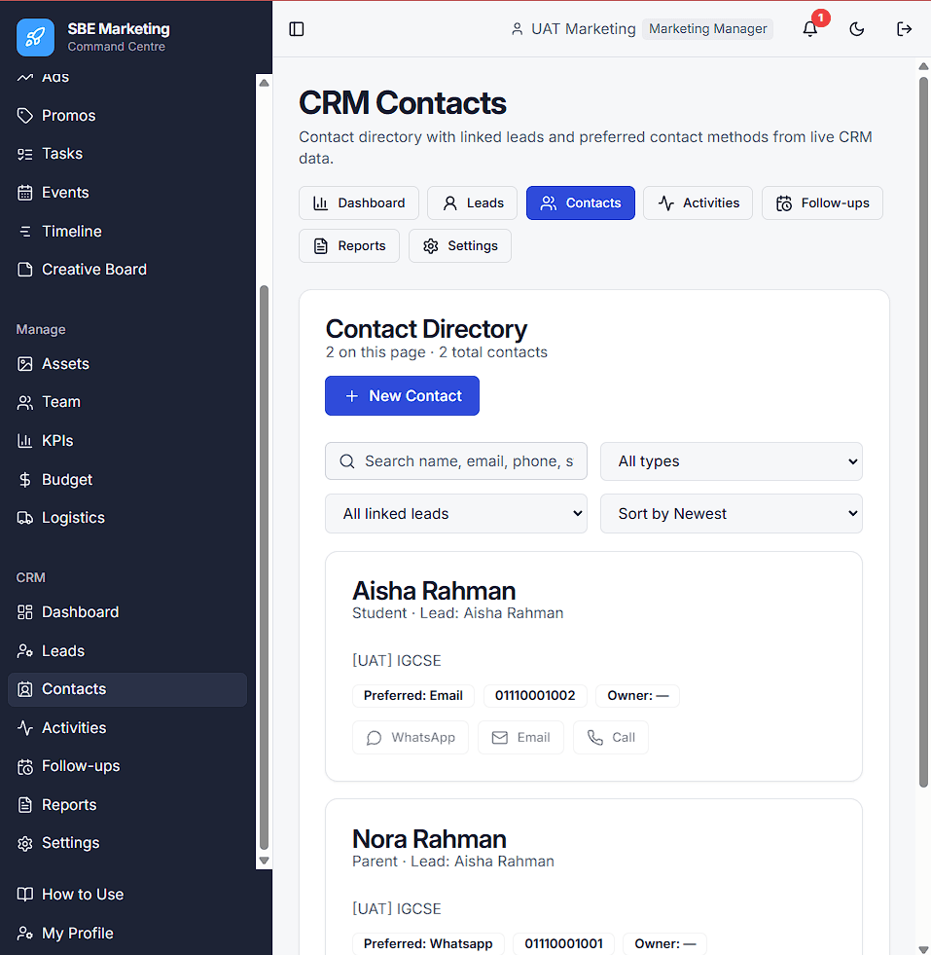Screen dimensions: 931x955
Task: Click the Aisha Rahman contact name
Action: tap(434, 591)
